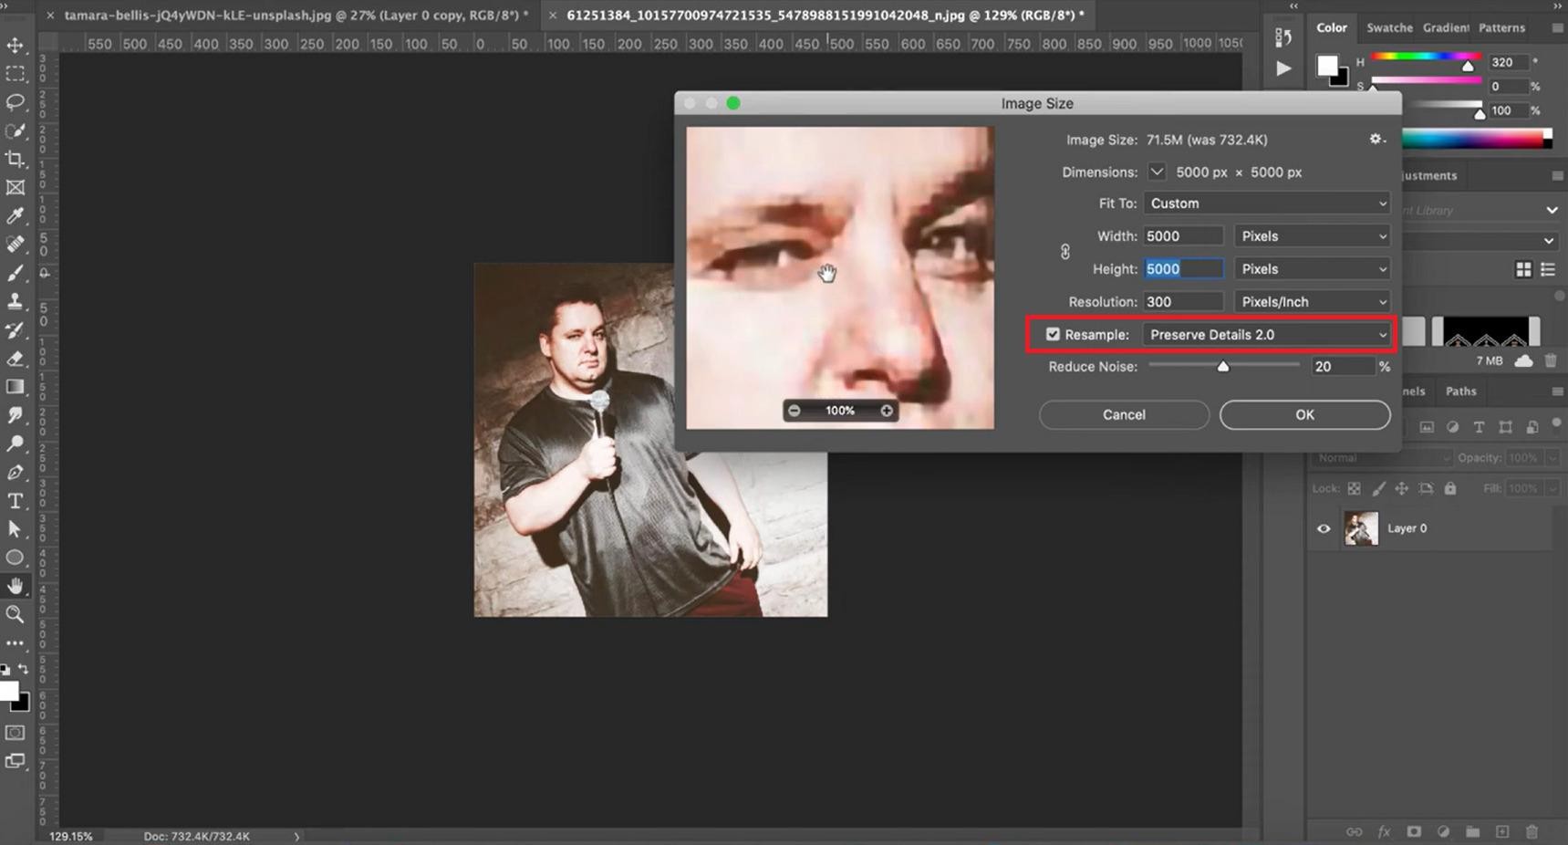Open the Fit To Custom dropdown

[1267, 203]
